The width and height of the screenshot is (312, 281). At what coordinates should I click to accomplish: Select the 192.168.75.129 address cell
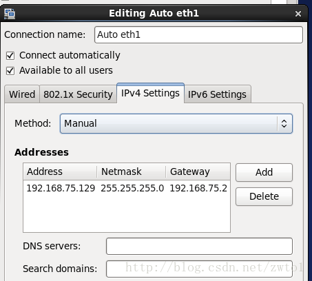coord(61,188)
